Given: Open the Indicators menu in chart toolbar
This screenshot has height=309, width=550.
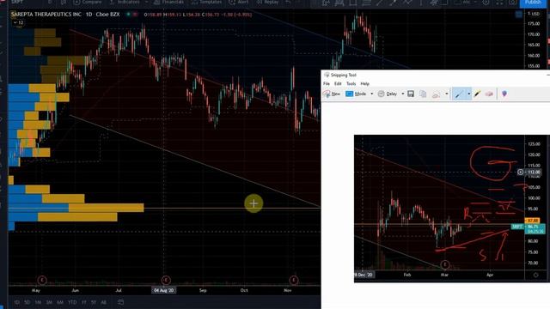Looking at the screenshot, I should 125,2.
